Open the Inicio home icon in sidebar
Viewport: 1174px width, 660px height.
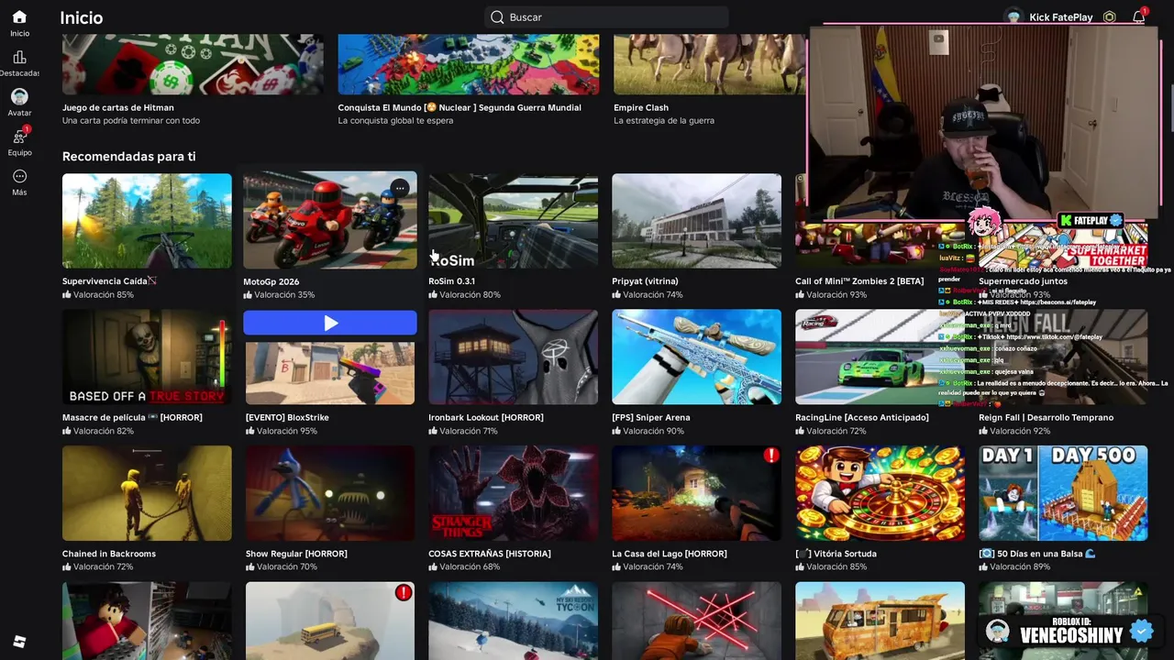click(19, 17)
